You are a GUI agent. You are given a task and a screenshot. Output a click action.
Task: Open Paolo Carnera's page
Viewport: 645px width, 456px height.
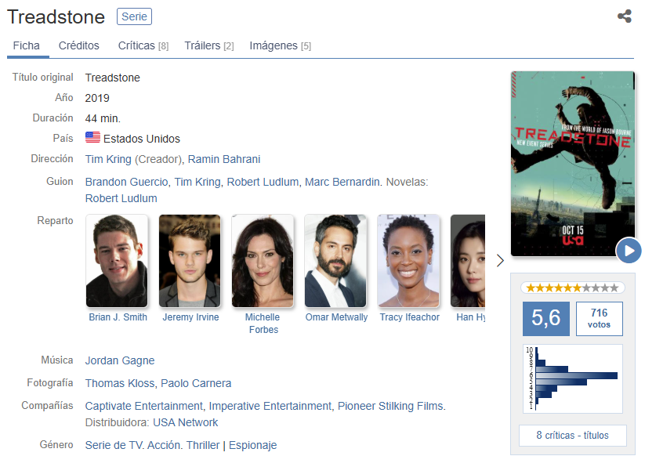(x=196, y=383)
